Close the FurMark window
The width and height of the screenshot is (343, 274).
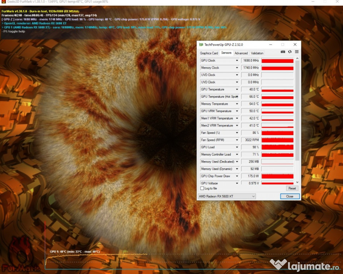(x=337, y=1)
